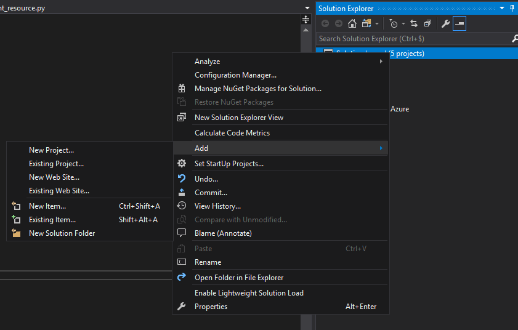Click the Existing Item icon in submenu
This screenshot has width=518, height=330.
(x=16, y=219)
